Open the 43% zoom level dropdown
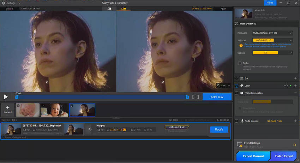The image size is (300, 163). [229, 86]
